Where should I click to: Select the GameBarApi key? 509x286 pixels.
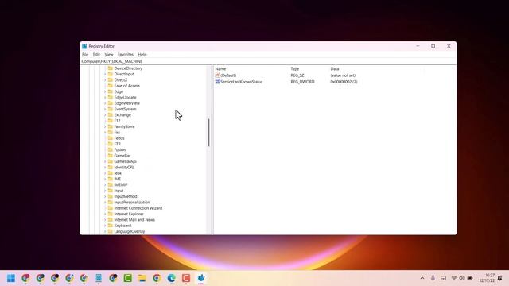pyautogui.click(x=126, y=161)
